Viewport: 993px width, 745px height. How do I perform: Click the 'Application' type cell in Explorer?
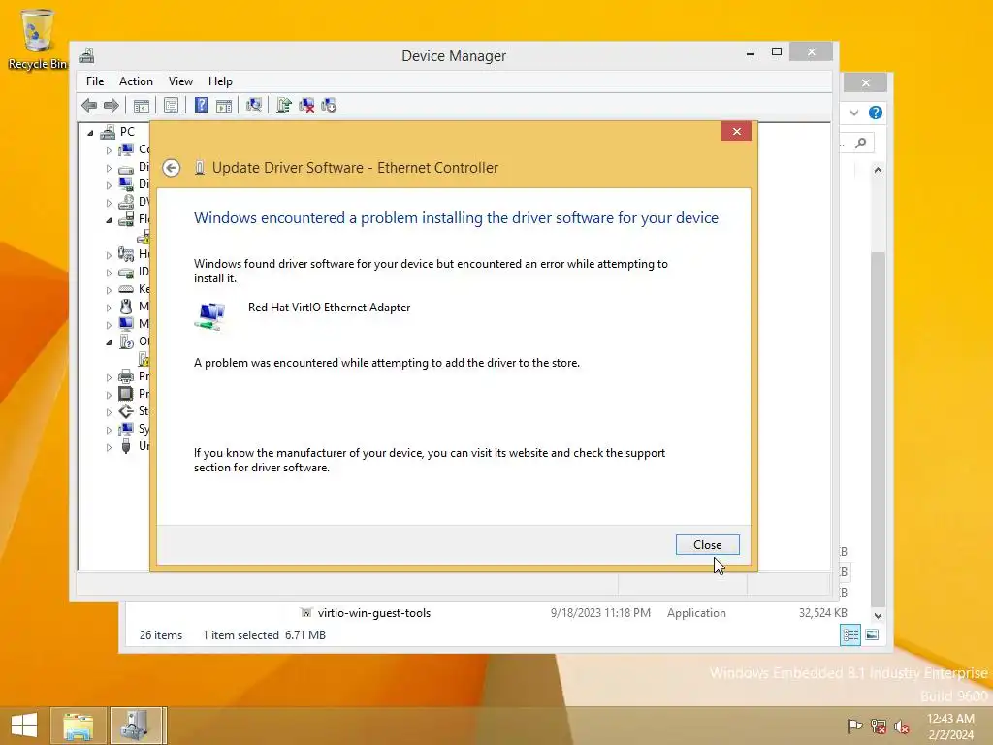[x=696, y=613]
